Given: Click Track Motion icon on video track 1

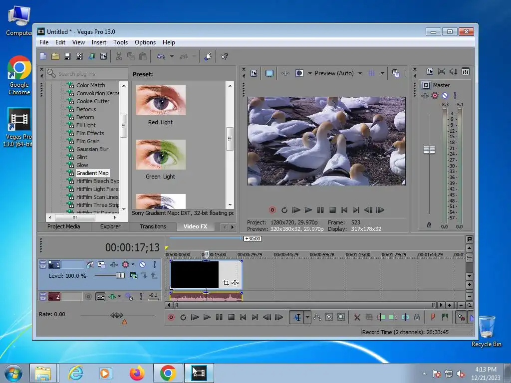Looking at the screenshot, I should [x=101, y=264].
